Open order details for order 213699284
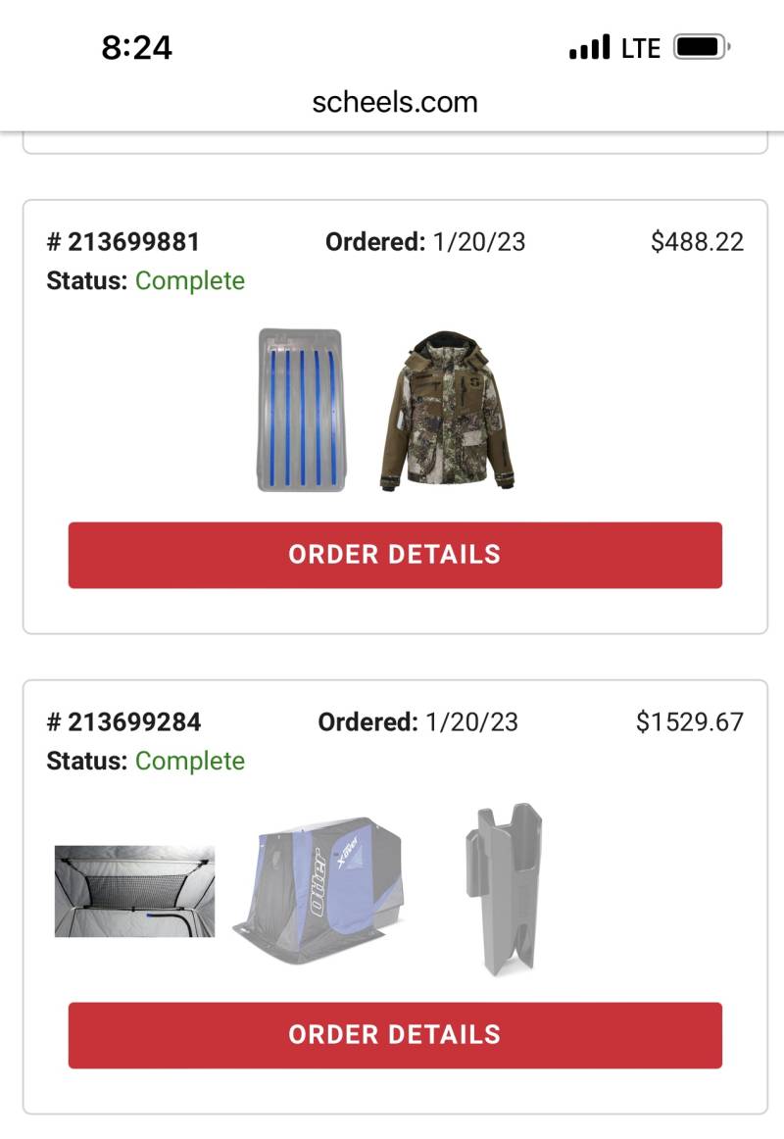 coord(395,1035)
